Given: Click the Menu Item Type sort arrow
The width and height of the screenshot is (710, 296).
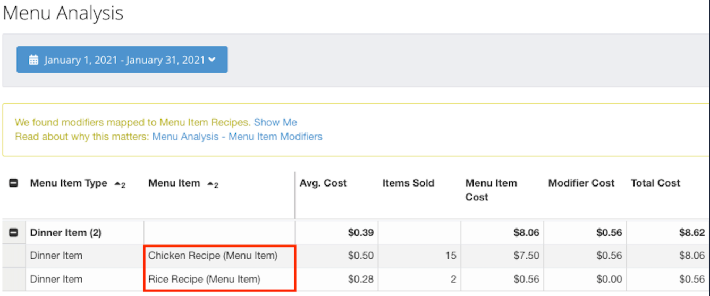Looking at the screenshot, I should [119, 184].
